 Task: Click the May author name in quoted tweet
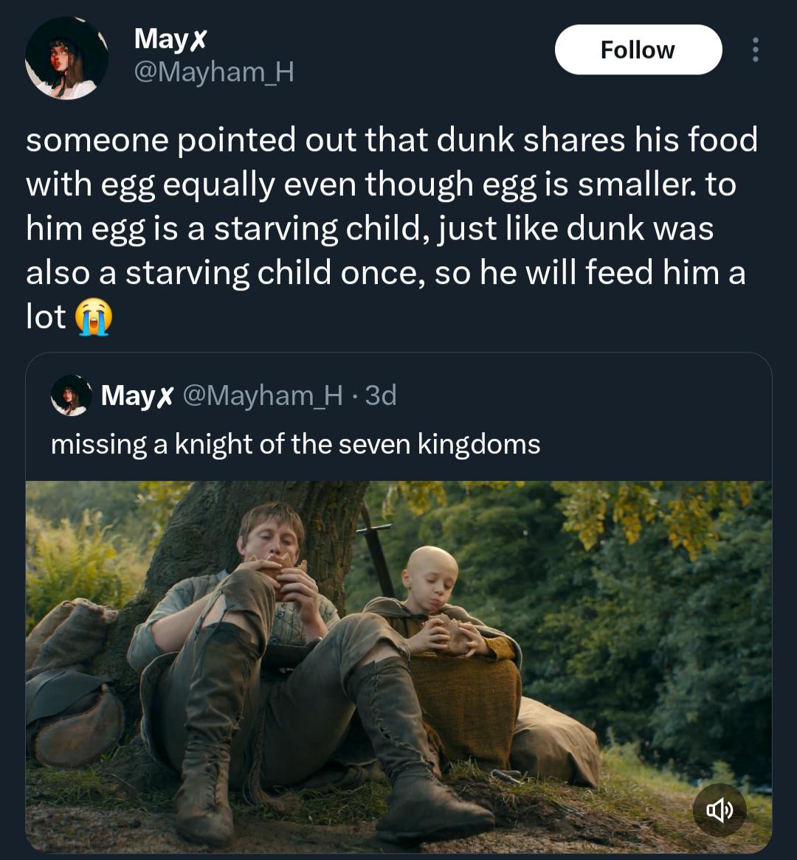(127, 396)
